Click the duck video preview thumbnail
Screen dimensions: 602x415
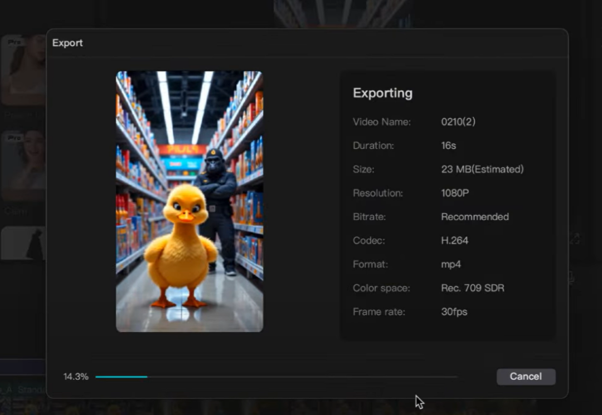(190, 202)
